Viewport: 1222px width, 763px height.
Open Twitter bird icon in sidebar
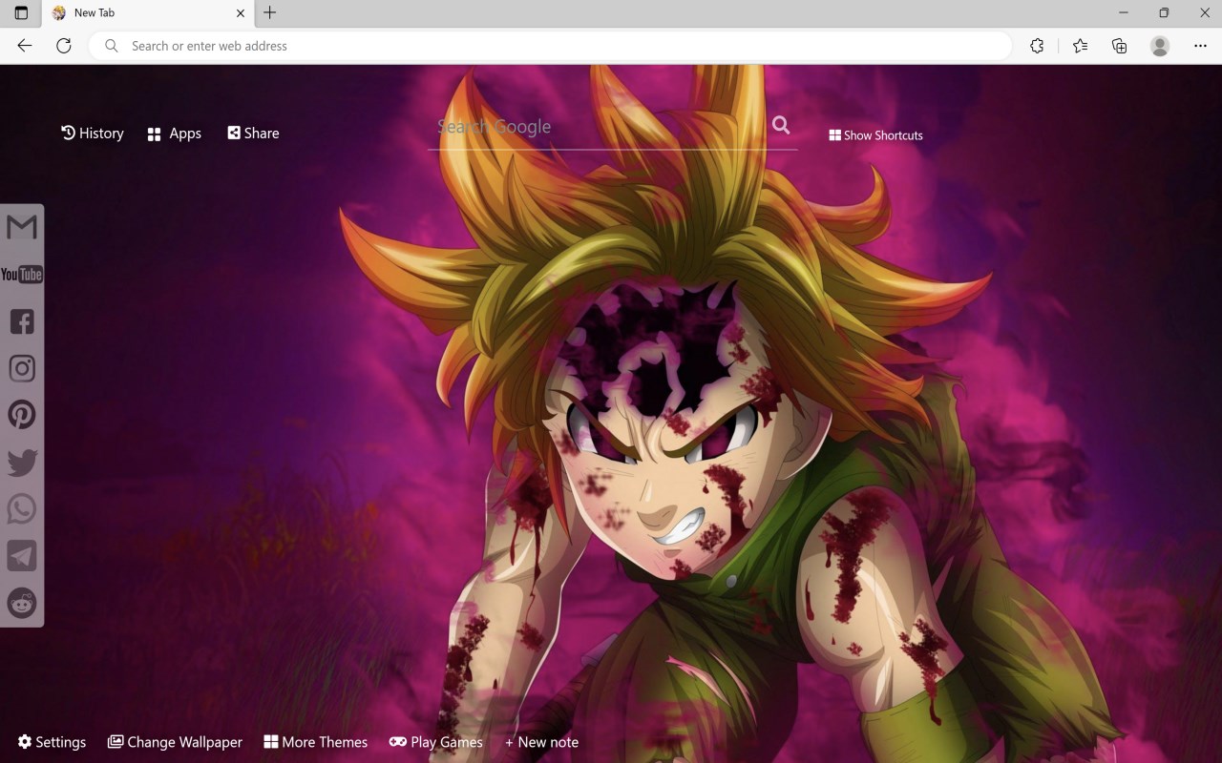pyautogui.click(x=22, y=463)
